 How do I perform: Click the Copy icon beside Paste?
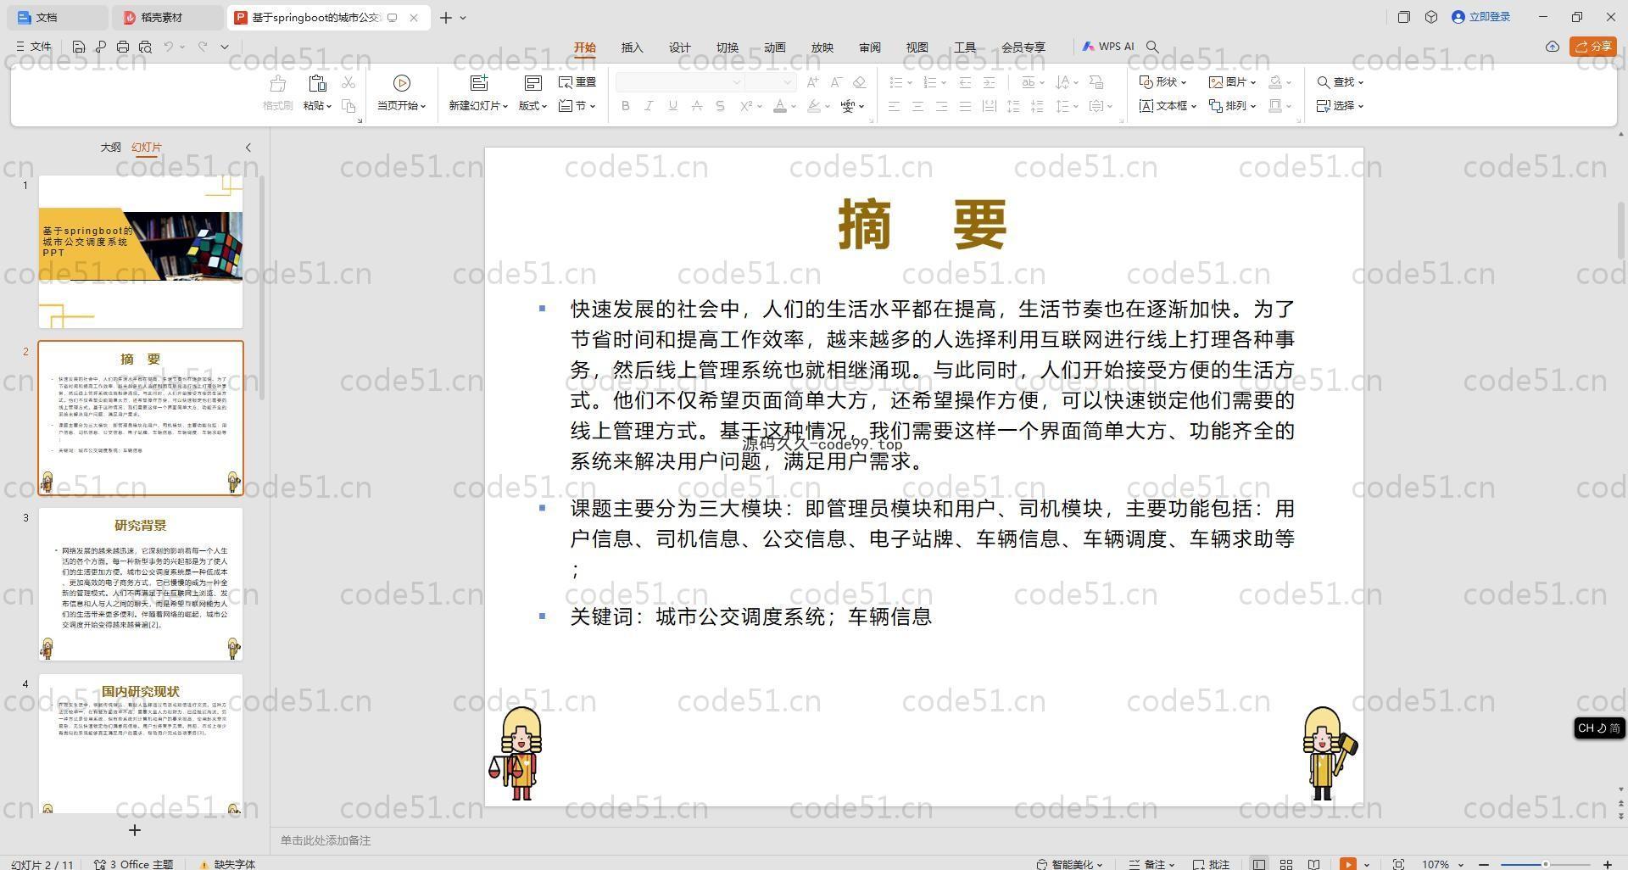click(348, 106)
